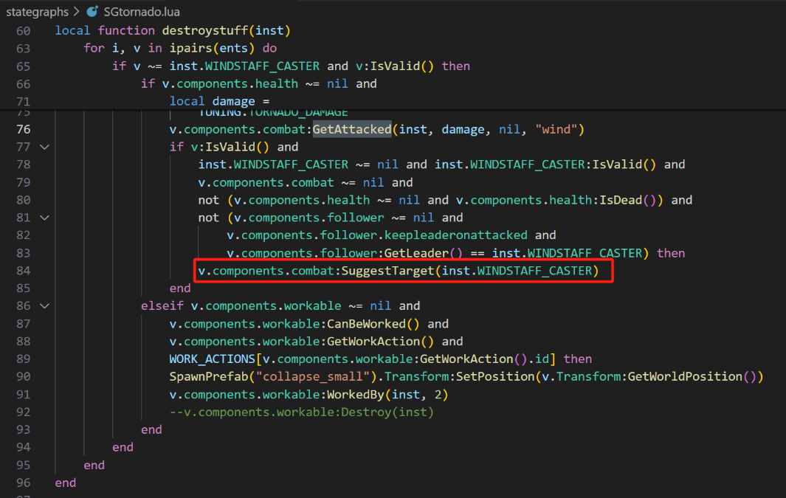Click the Lua file icon in breadcrumb

[92, 12]
